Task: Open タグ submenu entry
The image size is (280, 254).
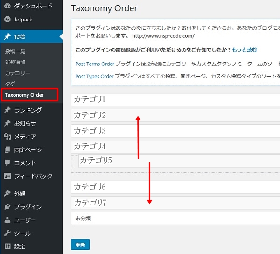Action: (x=10, y=84)
